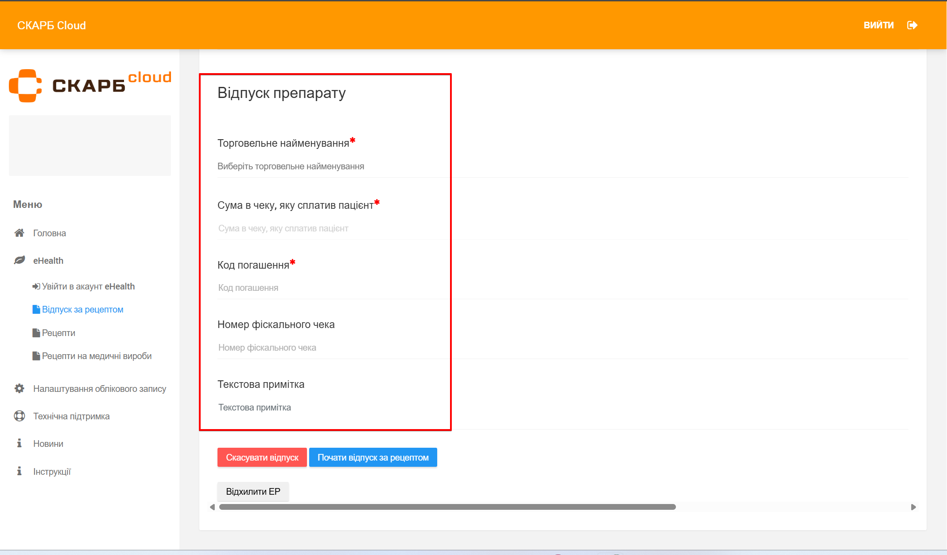This screenshot has width=947, height=555.
Task: Click the ВИЙТИ link in header
Action: [x=878, y=25]
